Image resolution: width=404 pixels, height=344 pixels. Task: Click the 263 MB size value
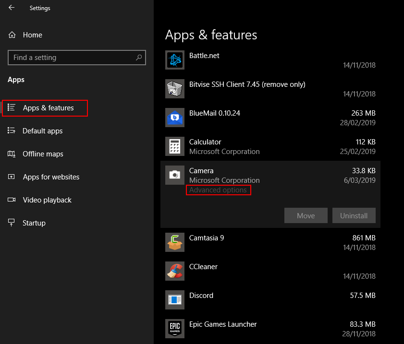pos(363,113)
